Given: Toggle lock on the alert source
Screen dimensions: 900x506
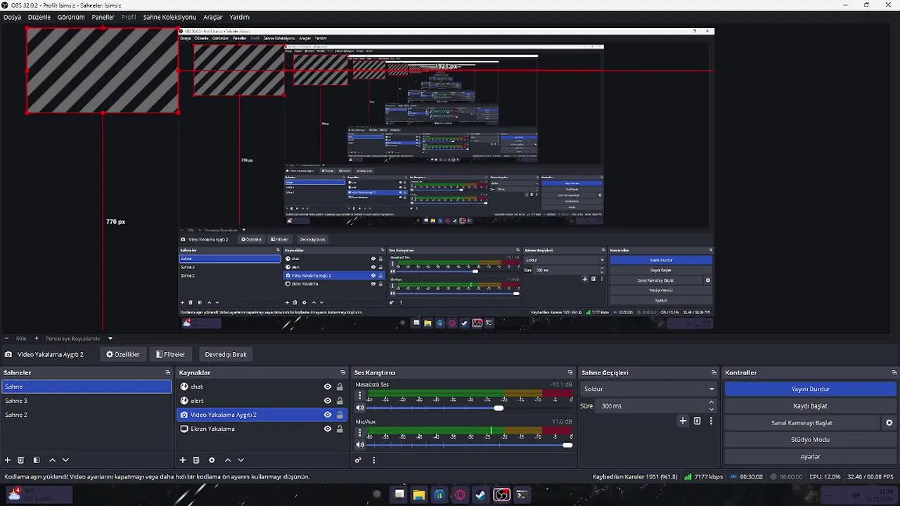Looking at the screenshot, I should tap(340, 401).
